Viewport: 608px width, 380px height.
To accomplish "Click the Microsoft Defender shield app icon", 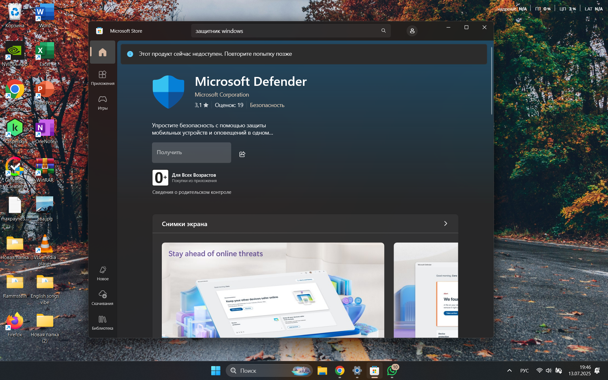I will 168,92.
